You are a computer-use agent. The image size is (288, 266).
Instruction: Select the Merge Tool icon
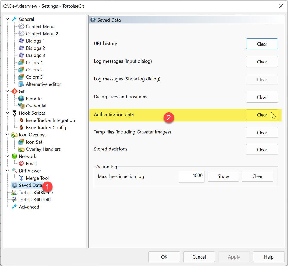(x=22, y=178)
